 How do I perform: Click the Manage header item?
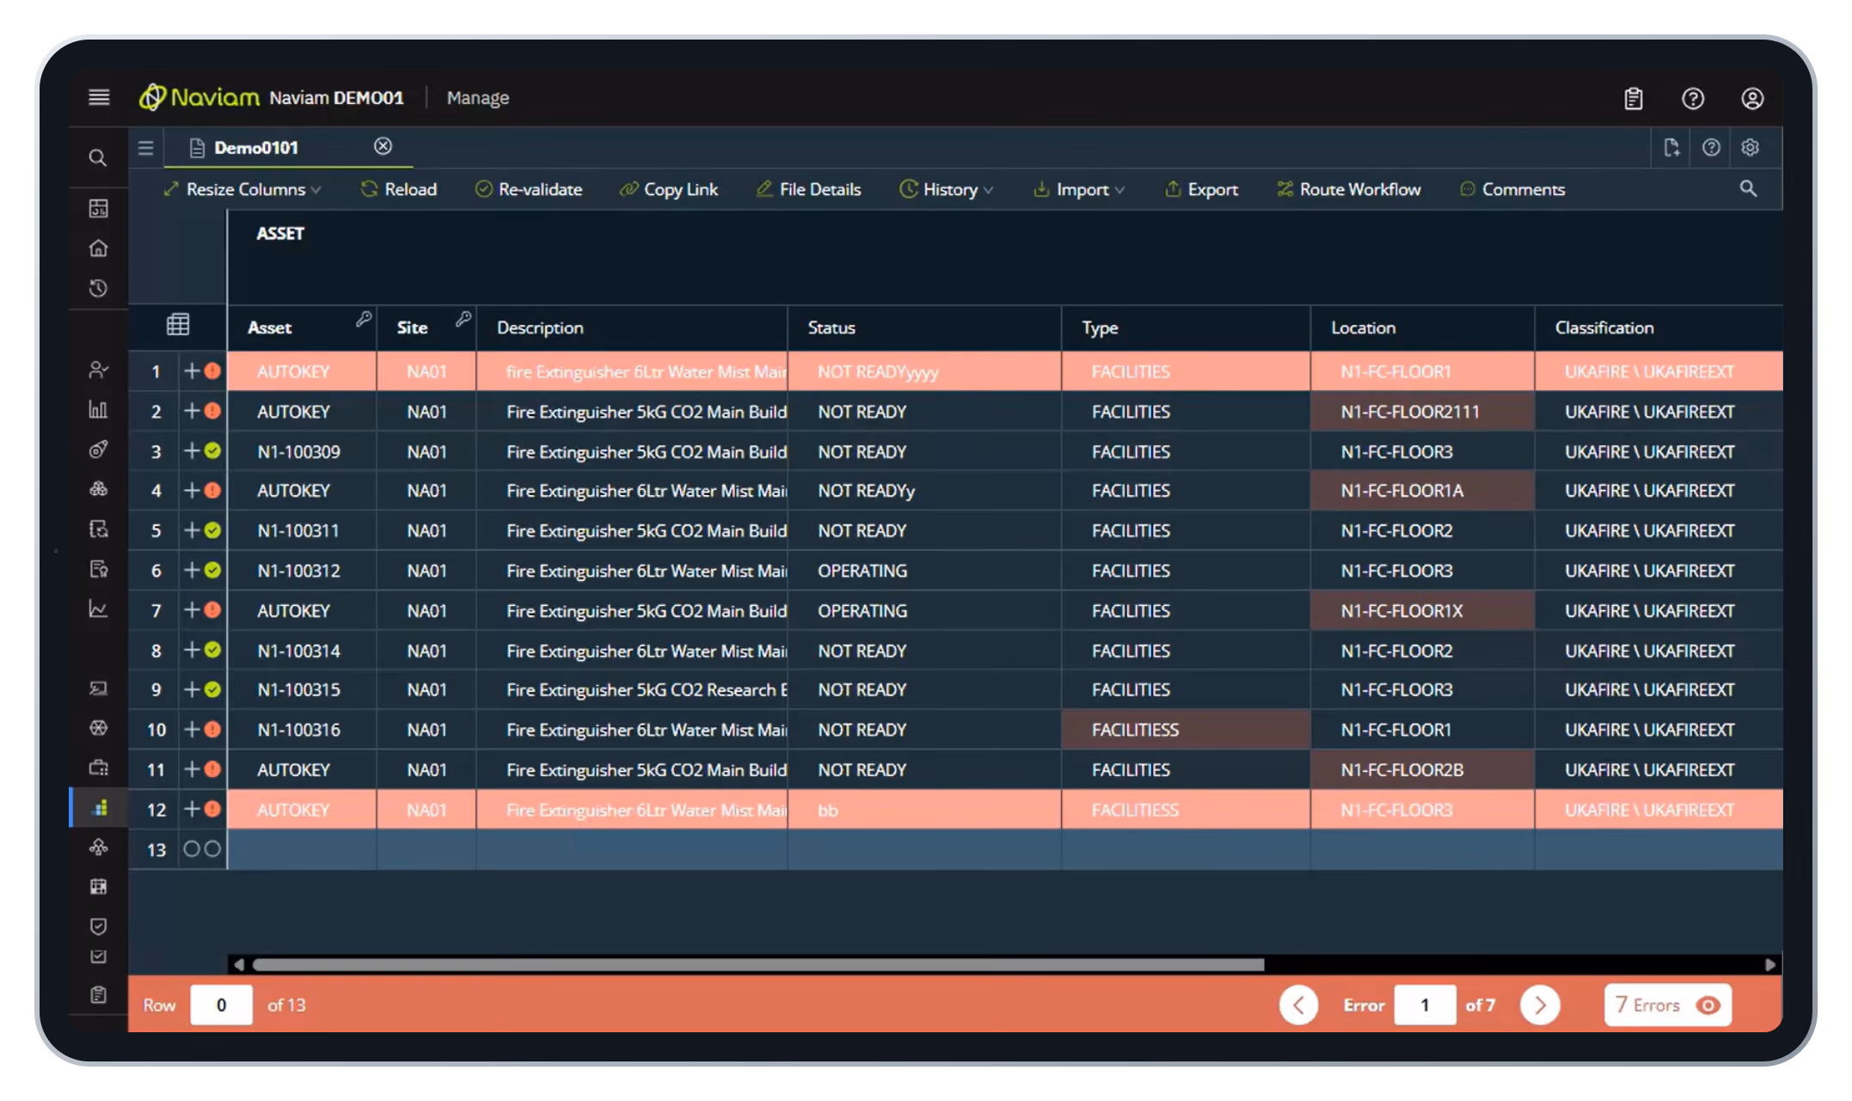478,98
